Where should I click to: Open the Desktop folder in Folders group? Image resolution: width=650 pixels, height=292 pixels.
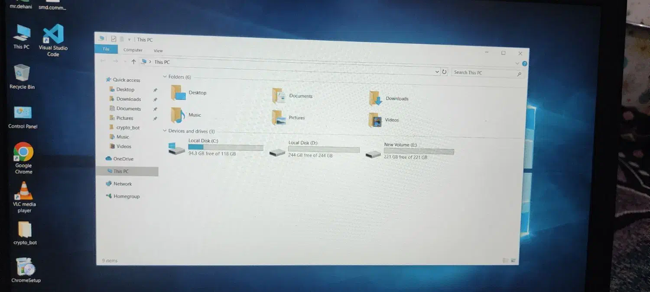[189, 93]
